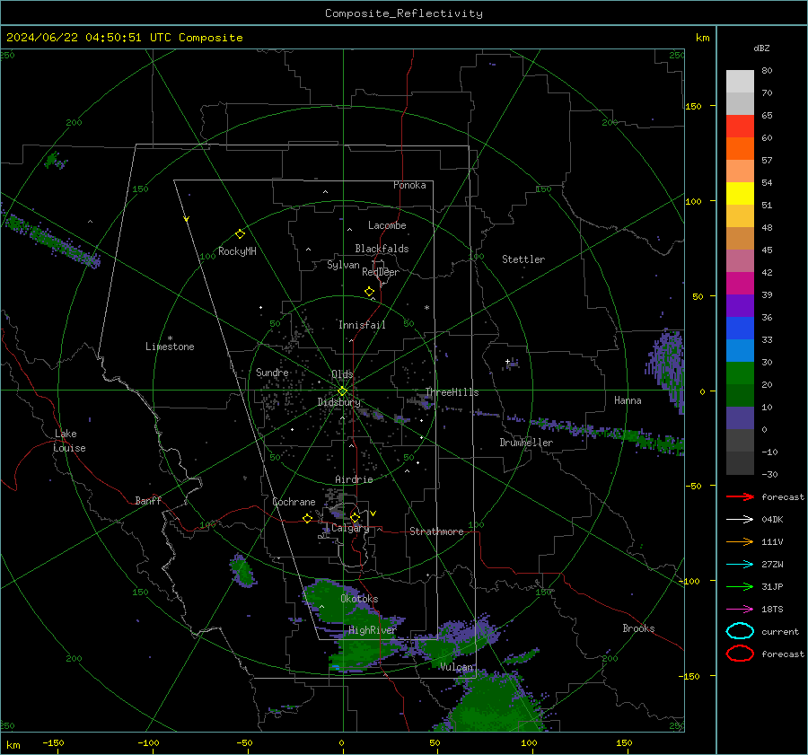Click the 'RedDeer' city label
Image resolution: width=808 pixels, height=755 pixels.
click(x=381, y=272)
